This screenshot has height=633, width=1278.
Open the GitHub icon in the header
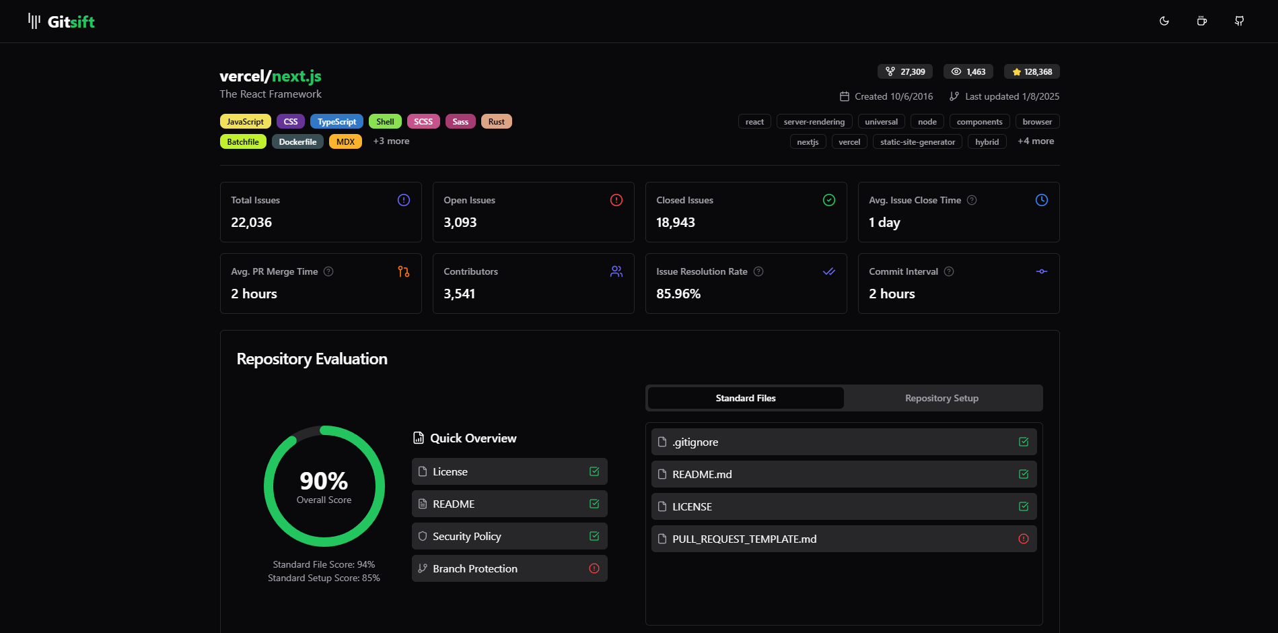click(x=1240, y=21)
